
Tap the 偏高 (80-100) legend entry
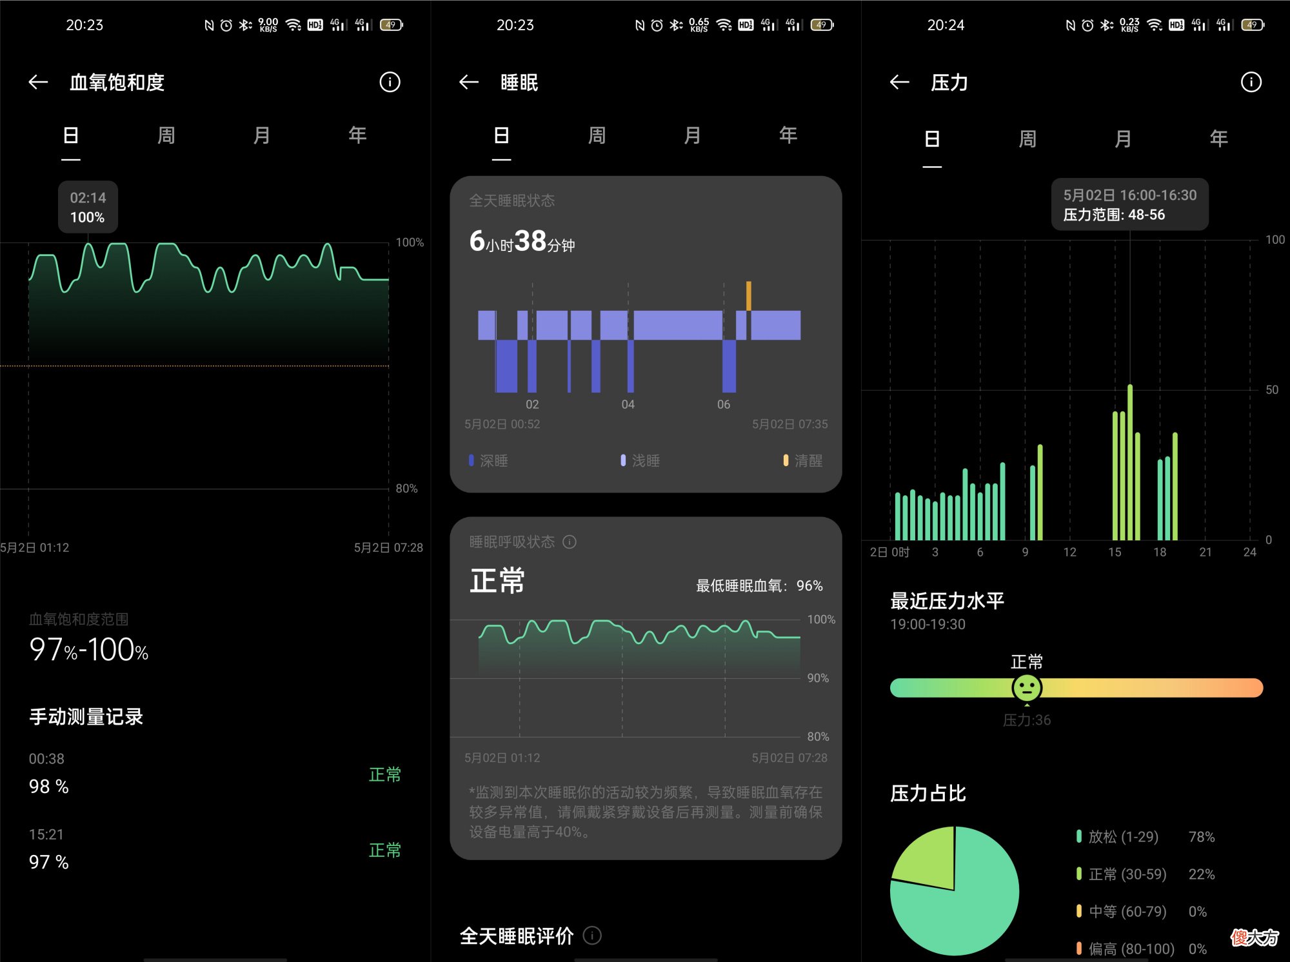(1141, 948)
